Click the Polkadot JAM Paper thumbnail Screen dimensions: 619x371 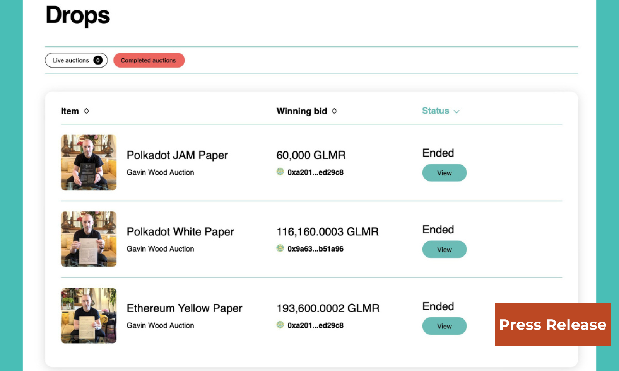[88, 162]
